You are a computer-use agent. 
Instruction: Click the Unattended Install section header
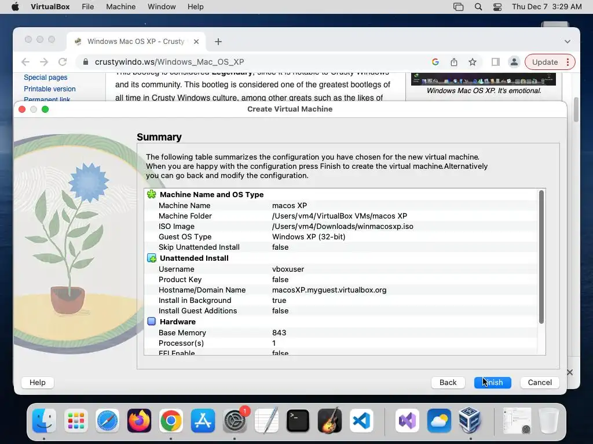(193, 258)
